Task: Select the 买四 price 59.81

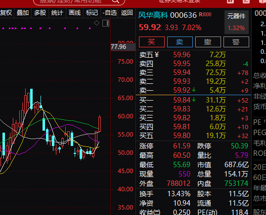Action: pos(182,127)
